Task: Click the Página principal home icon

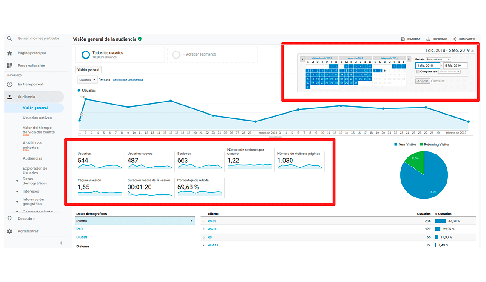Action: 10,52
